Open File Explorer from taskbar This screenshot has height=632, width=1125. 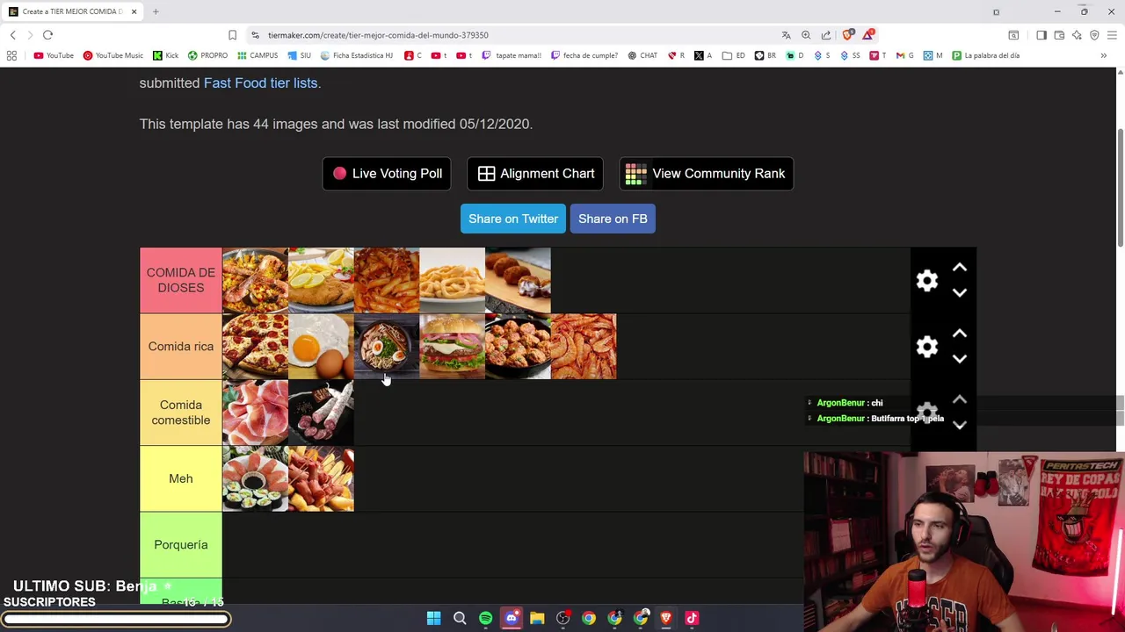click(x=537, y=619)
